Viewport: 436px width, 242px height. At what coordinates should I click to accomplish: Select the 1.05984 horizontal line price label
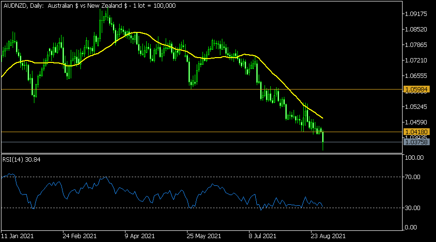coord(416,90)
